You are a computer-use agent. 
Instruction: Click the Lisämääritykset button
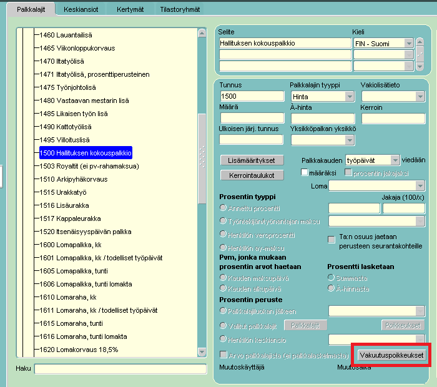coord(252,160)
